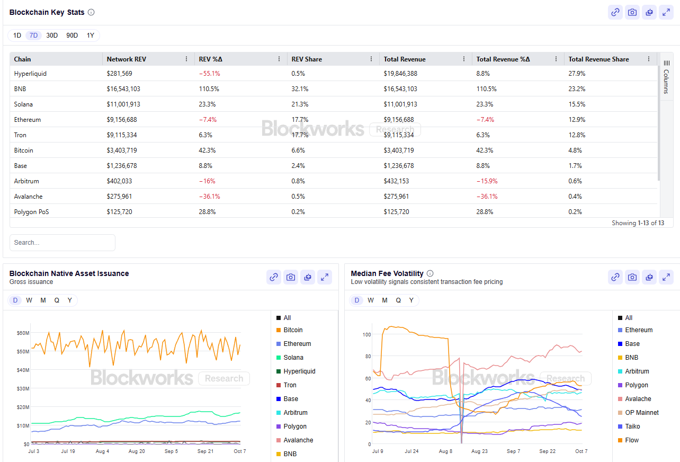Open Total Revenue column options menu
680x462 pixels.
click(464, 59)
